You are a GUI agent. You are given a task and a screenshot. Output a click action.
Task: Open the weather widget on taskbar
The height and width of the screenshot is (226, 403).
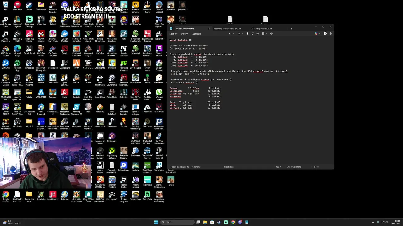click(12, 222)
